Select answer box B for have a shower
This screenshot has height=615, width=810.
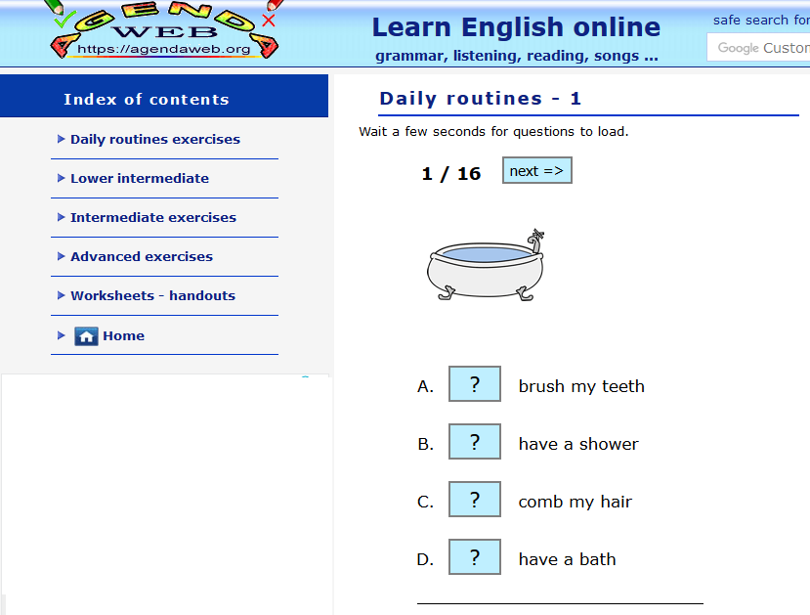[x=475, y=442]
